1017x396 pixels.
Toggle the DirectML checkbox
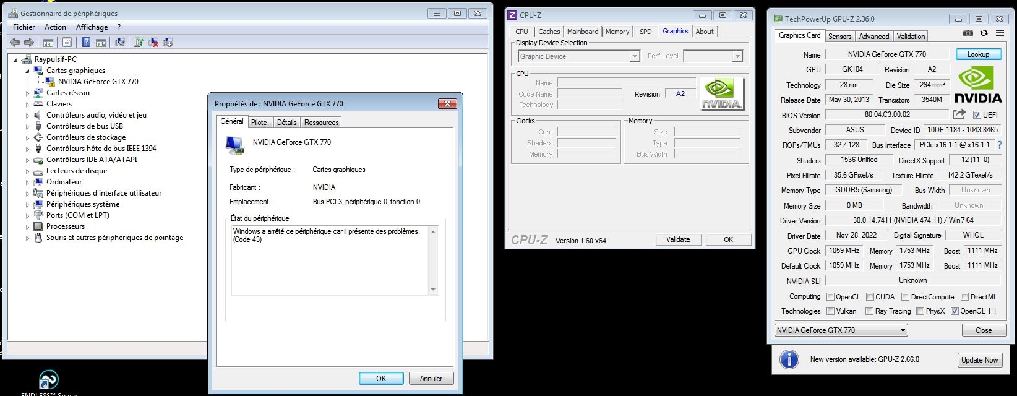964,297
